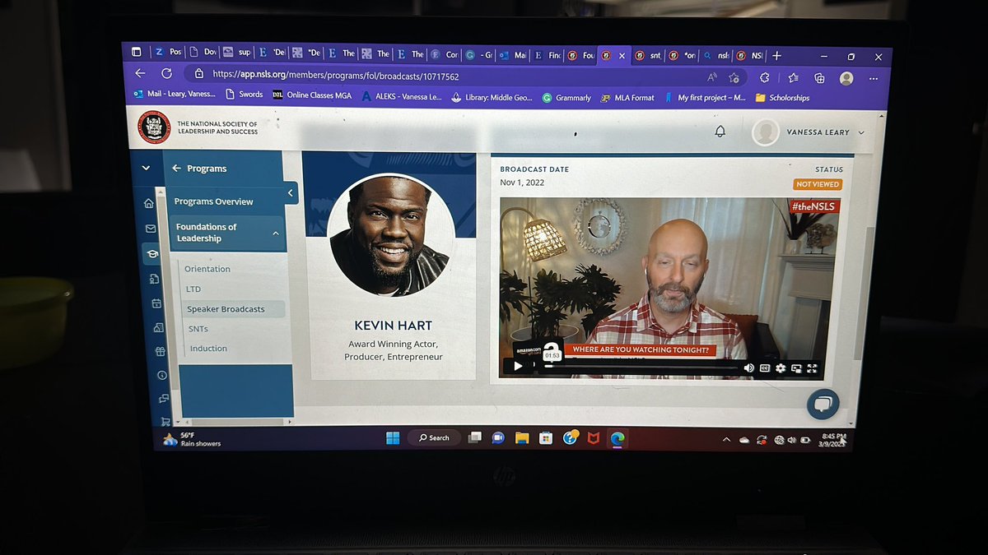988x555 pixels.
Task: Enter fullscreen on the video player
Action: tap(812, 368)
